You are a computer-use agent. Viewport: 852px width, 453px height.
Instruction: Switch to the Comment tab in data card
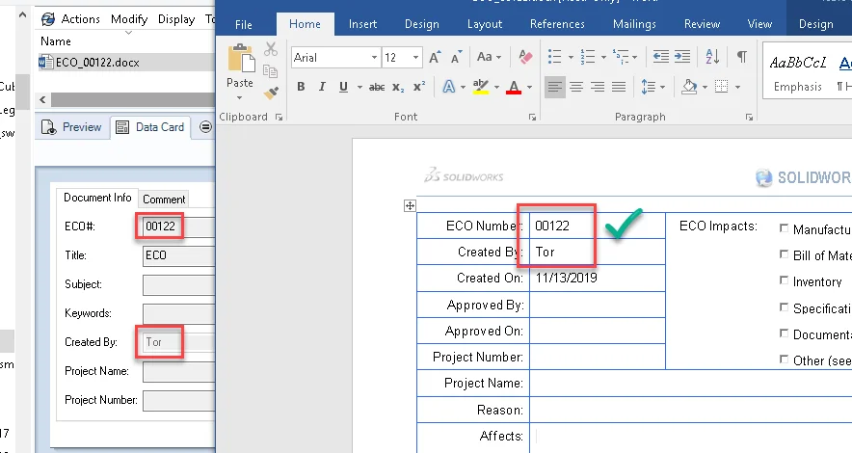(164, 200)
